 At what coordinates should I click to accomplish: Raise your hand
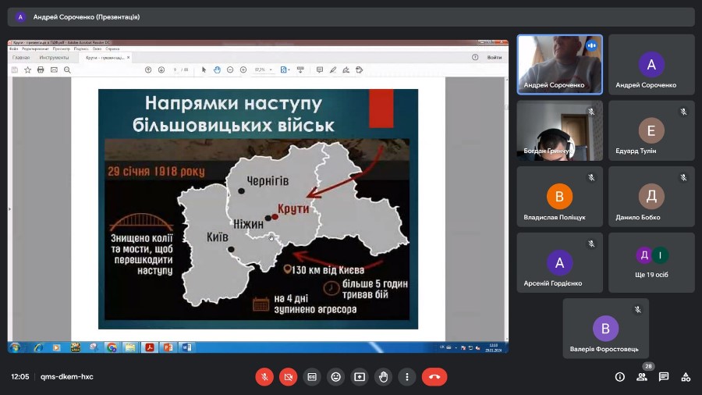click(382, 376)
